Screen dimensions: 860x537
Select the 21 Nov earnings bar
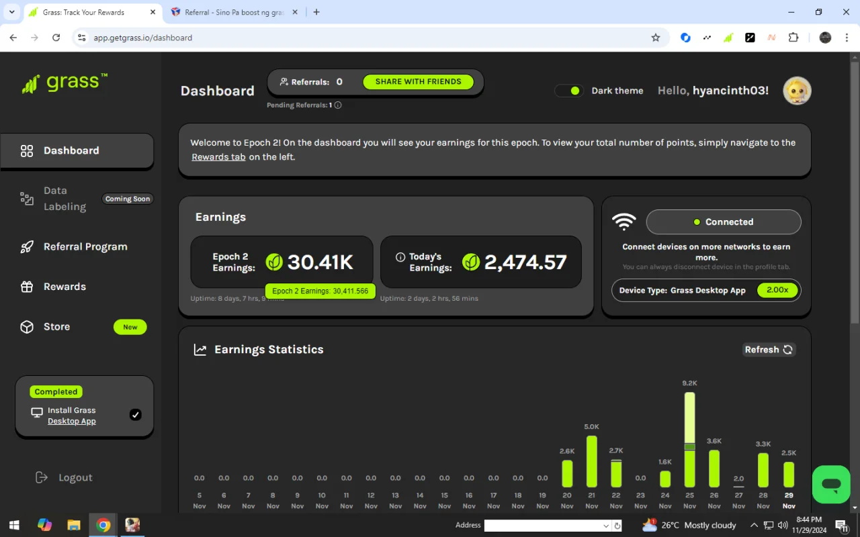click(592, 461)
